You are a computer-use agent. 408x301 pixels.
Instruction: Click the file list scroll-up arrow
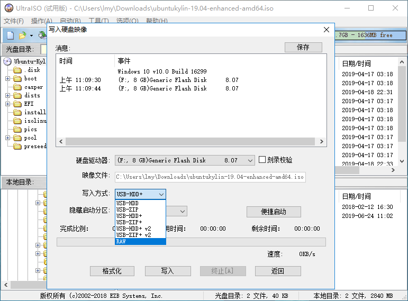coord(402,62)
